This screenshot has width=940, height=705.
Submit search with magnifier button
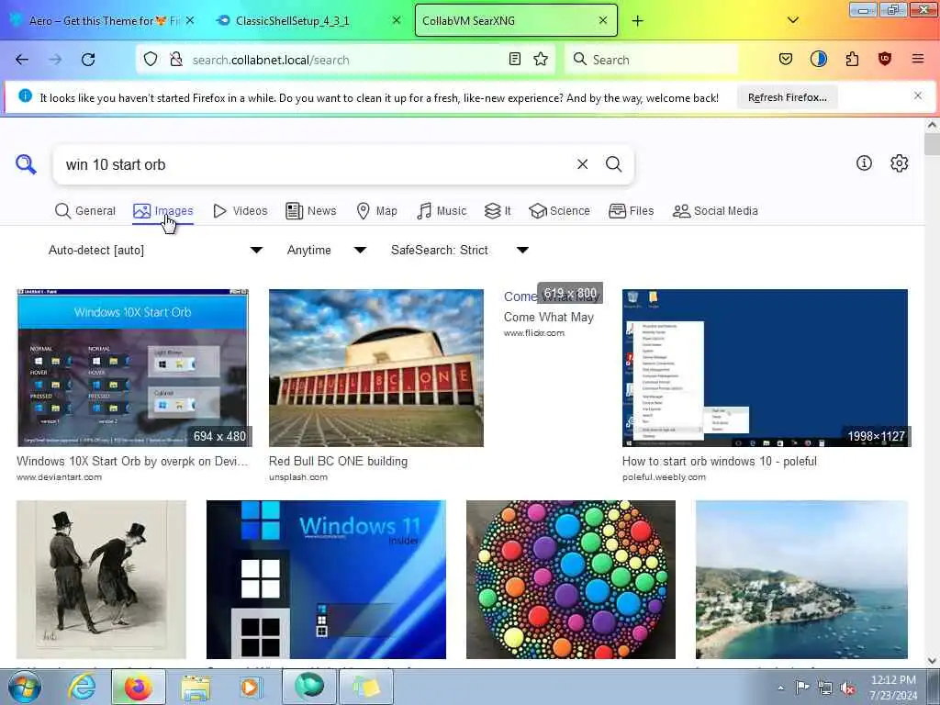pyautogui.click(x=613, y=164)
